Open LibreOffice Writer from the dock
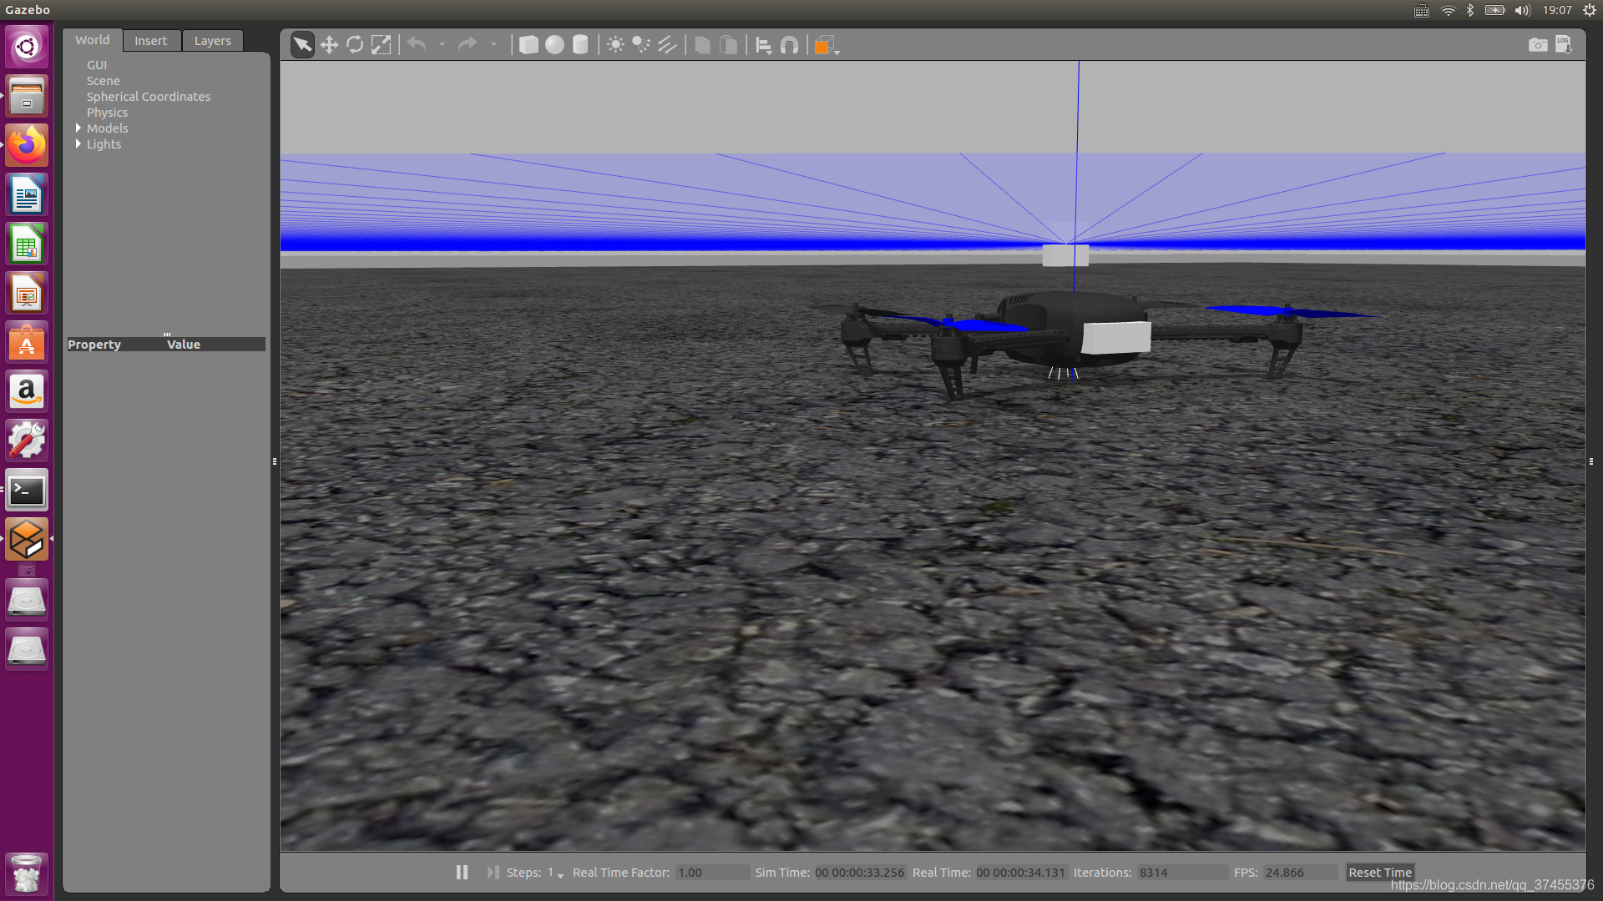The image size is (1603, 901). [27, 194]
